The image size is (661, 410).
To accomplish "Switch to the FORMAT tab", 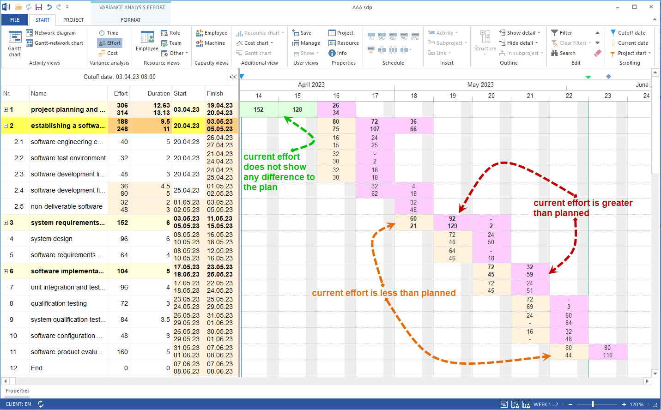I will 131,20.
